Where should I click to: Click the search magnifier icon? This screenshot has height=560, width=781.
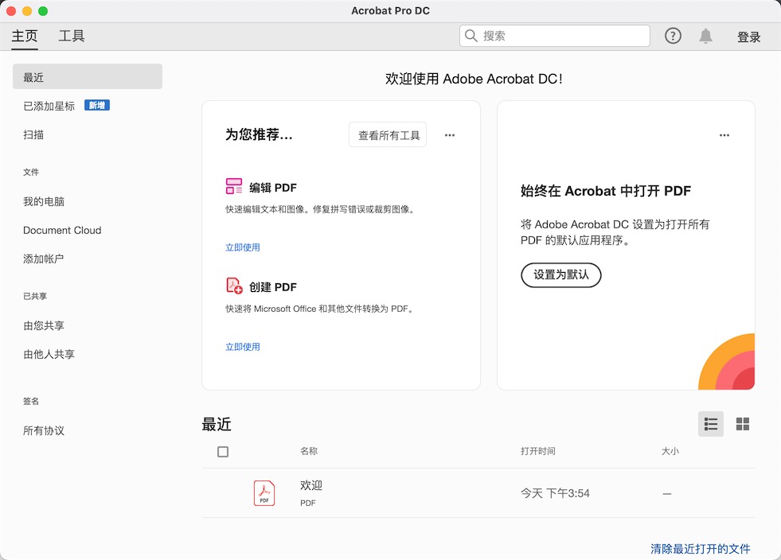(471, 36)
